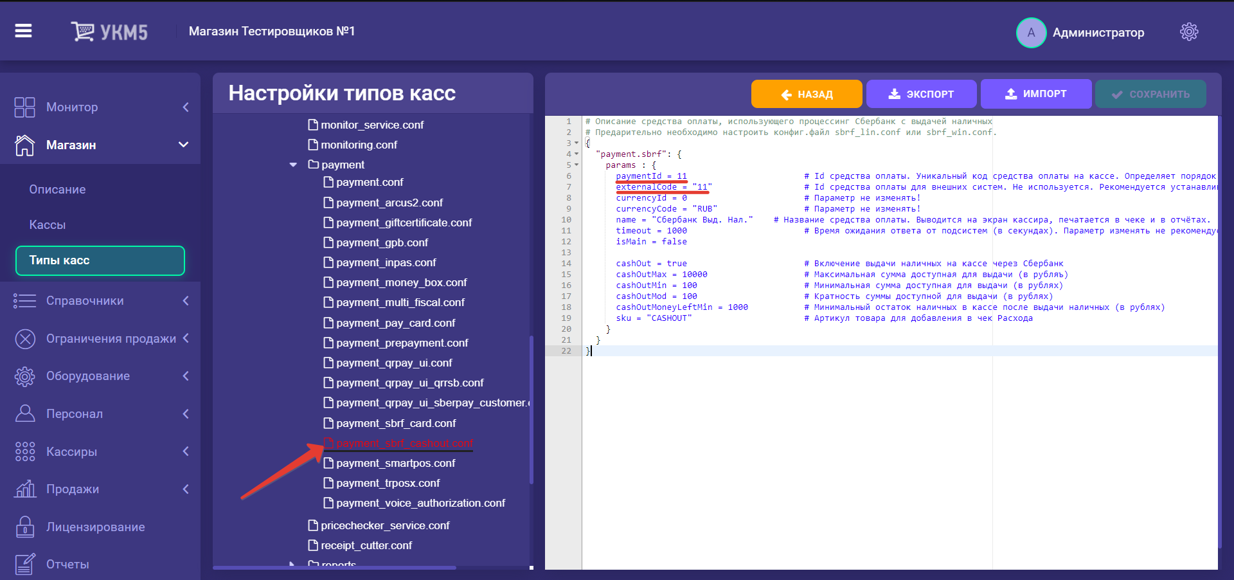Open payment_inpas.conf file
1234x580 pixels.
386,262
